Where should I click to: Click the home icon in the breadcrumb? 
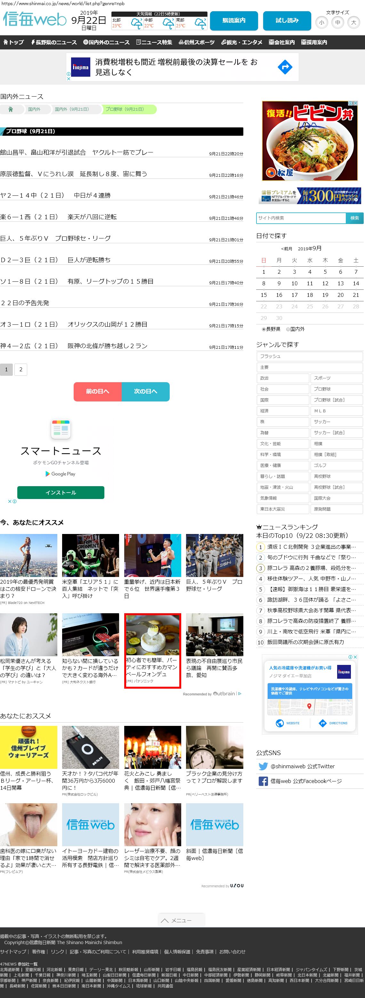click(x=11, y=109)
